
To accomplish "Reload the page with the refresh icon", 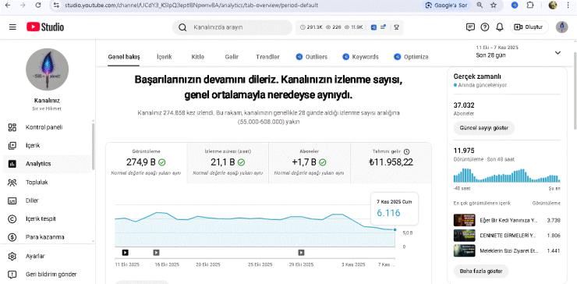I will point(38,5).
